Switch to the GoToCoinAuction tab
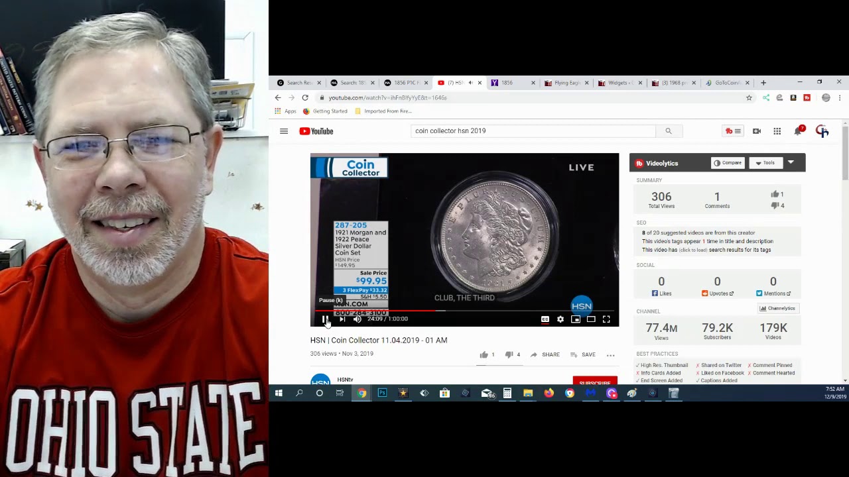 pos(727,83)
